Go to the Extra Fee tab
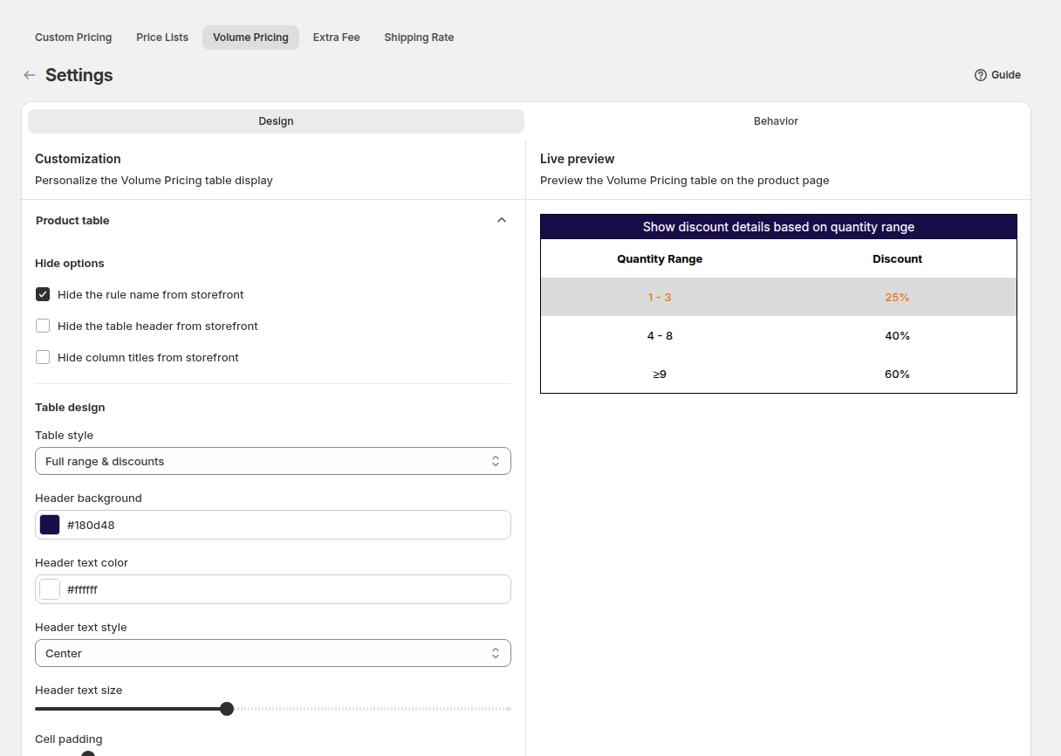The height and width of the screenshot is (756, 1061). click(337, 38)
